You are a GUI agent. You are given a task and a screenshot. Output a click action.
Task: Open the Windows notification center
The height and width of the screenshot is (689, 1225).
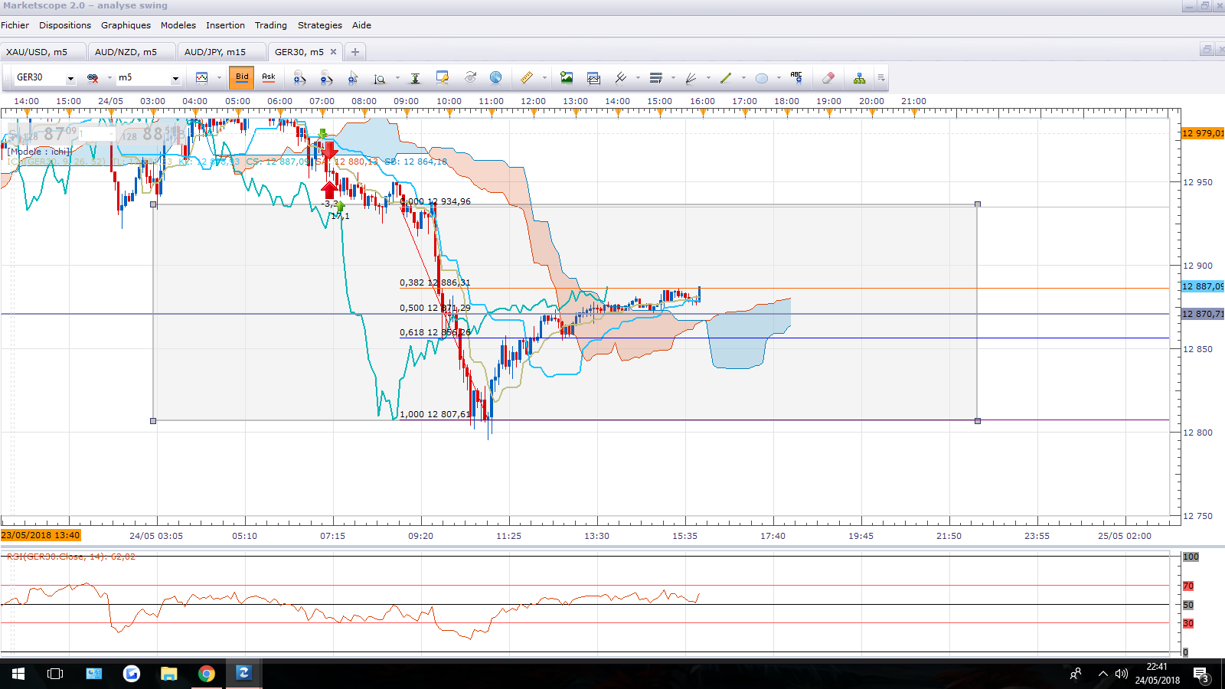click(x=1201, y=674)
